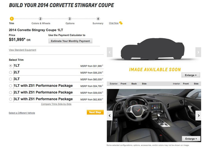Go to next interior image arrow
This screenshot has height=148, width=208.
pyautogui.click(x=198, y=116)
